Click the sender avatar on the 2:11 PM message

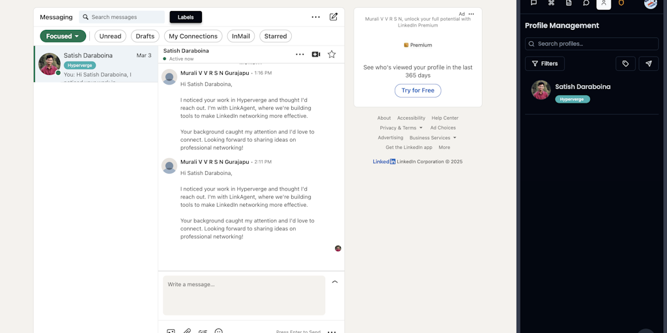click(x=169, y=166)
